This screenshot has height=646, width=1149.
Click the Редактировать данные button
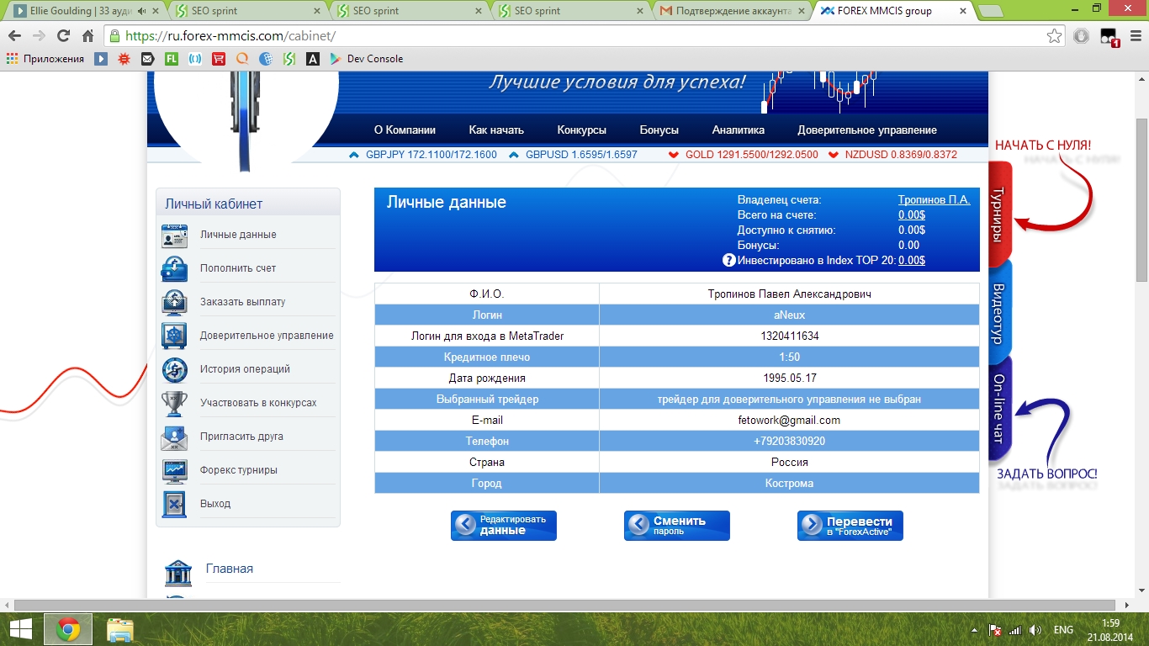pos(504,526)
